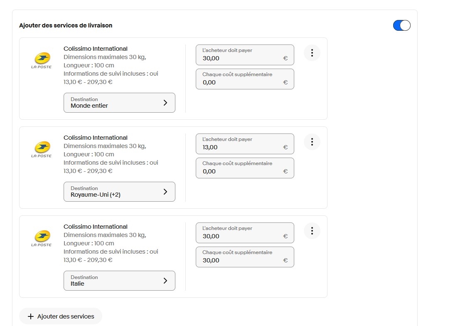Click La Poste logo of Royaume-Uni service

click(x=42, y=149)
